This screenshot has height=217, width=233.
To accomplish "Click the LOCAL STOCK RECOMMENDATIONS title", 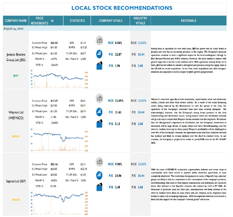I will click(122, 8).
